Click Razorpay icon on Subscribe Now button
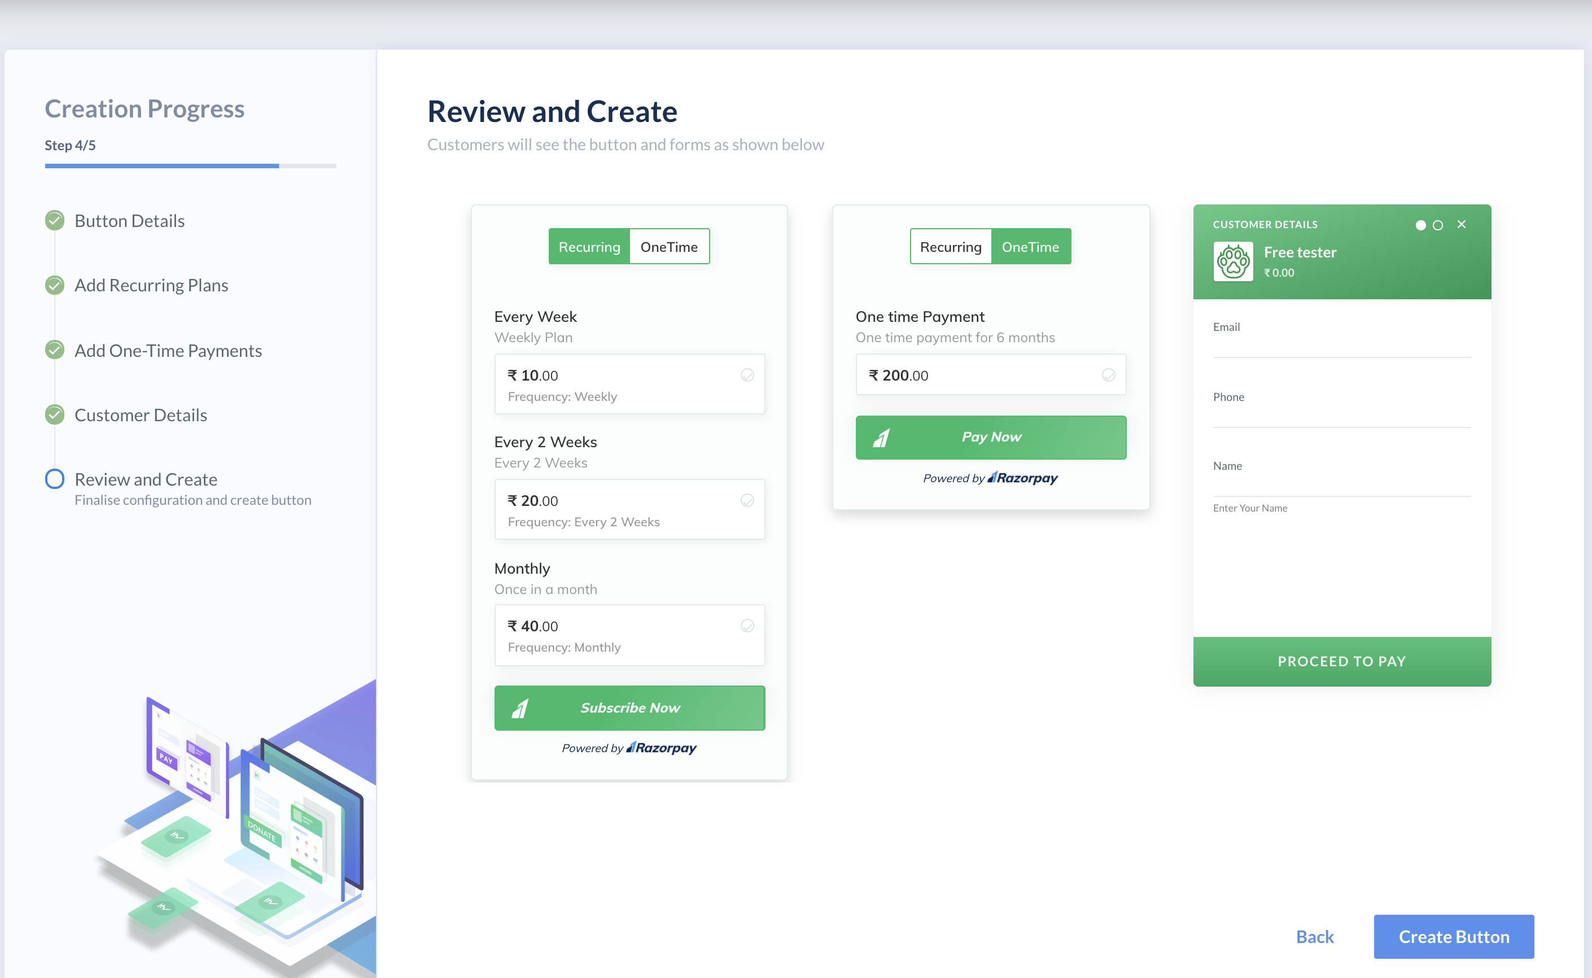 pyautogui.click(x=521, y=708)
